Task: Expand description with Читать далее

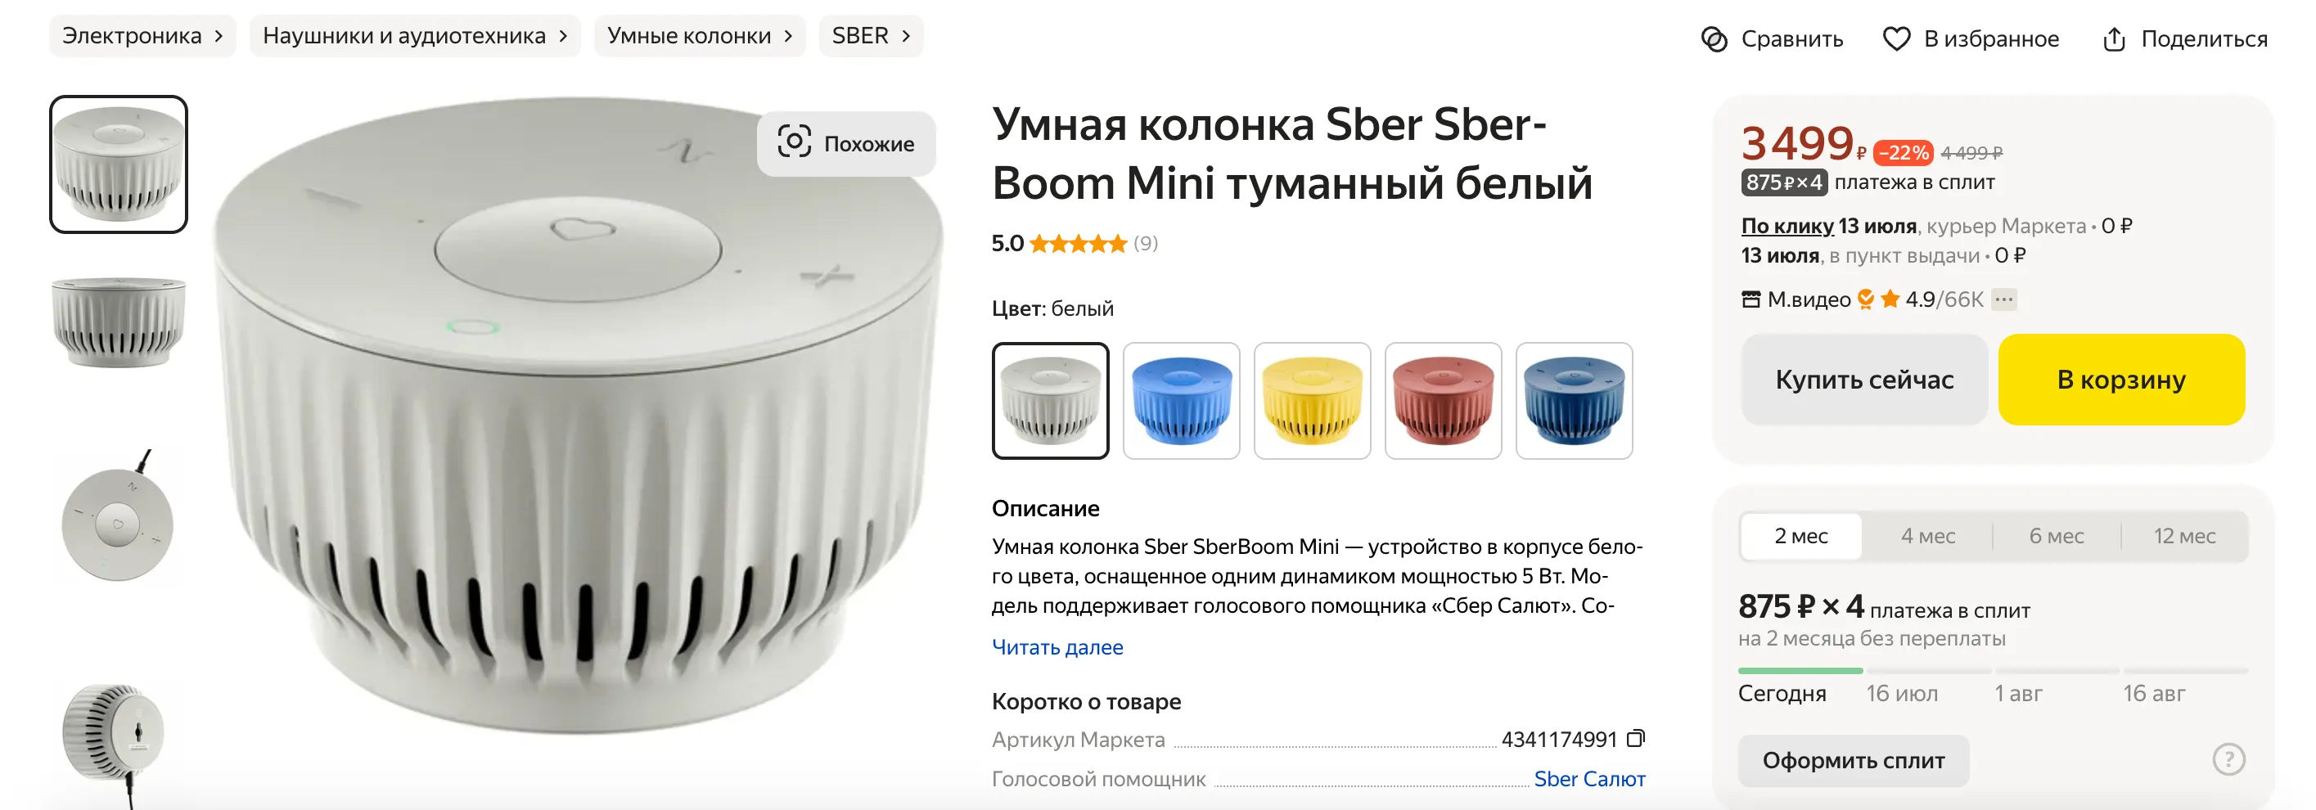Action: coord(1057,647)
